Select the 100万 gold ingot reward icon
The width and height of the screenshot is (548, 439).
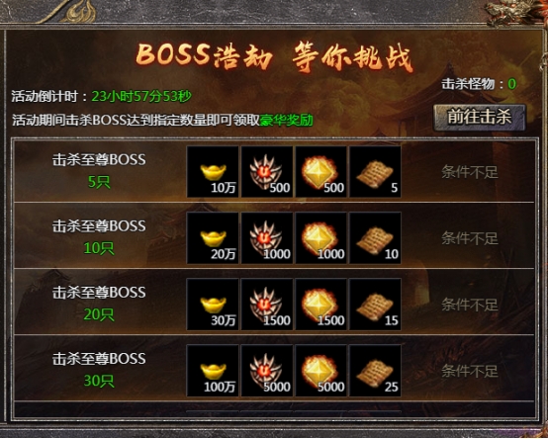[x=213, y=371]
